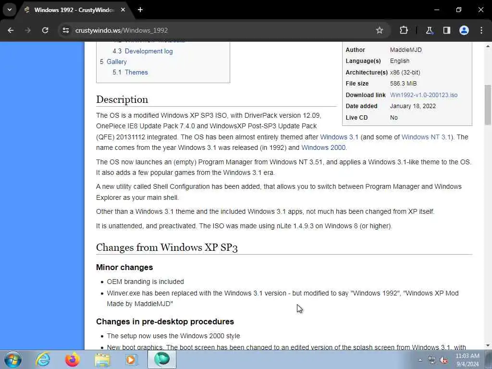Launch Internet Explorer from taskbar

pos(43,359)
